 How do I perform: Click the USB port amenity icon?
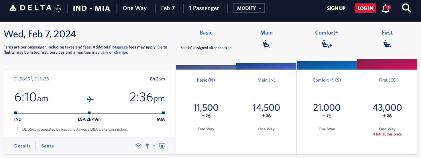pos(154,146)
